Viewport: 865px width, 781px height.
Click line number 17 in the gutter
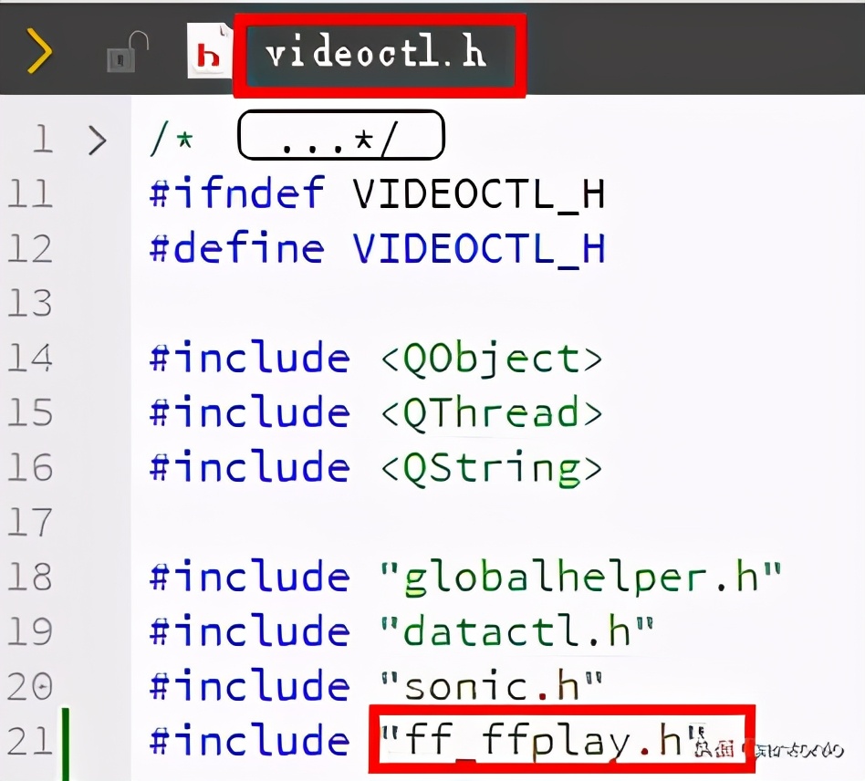[x=30, y=522]
